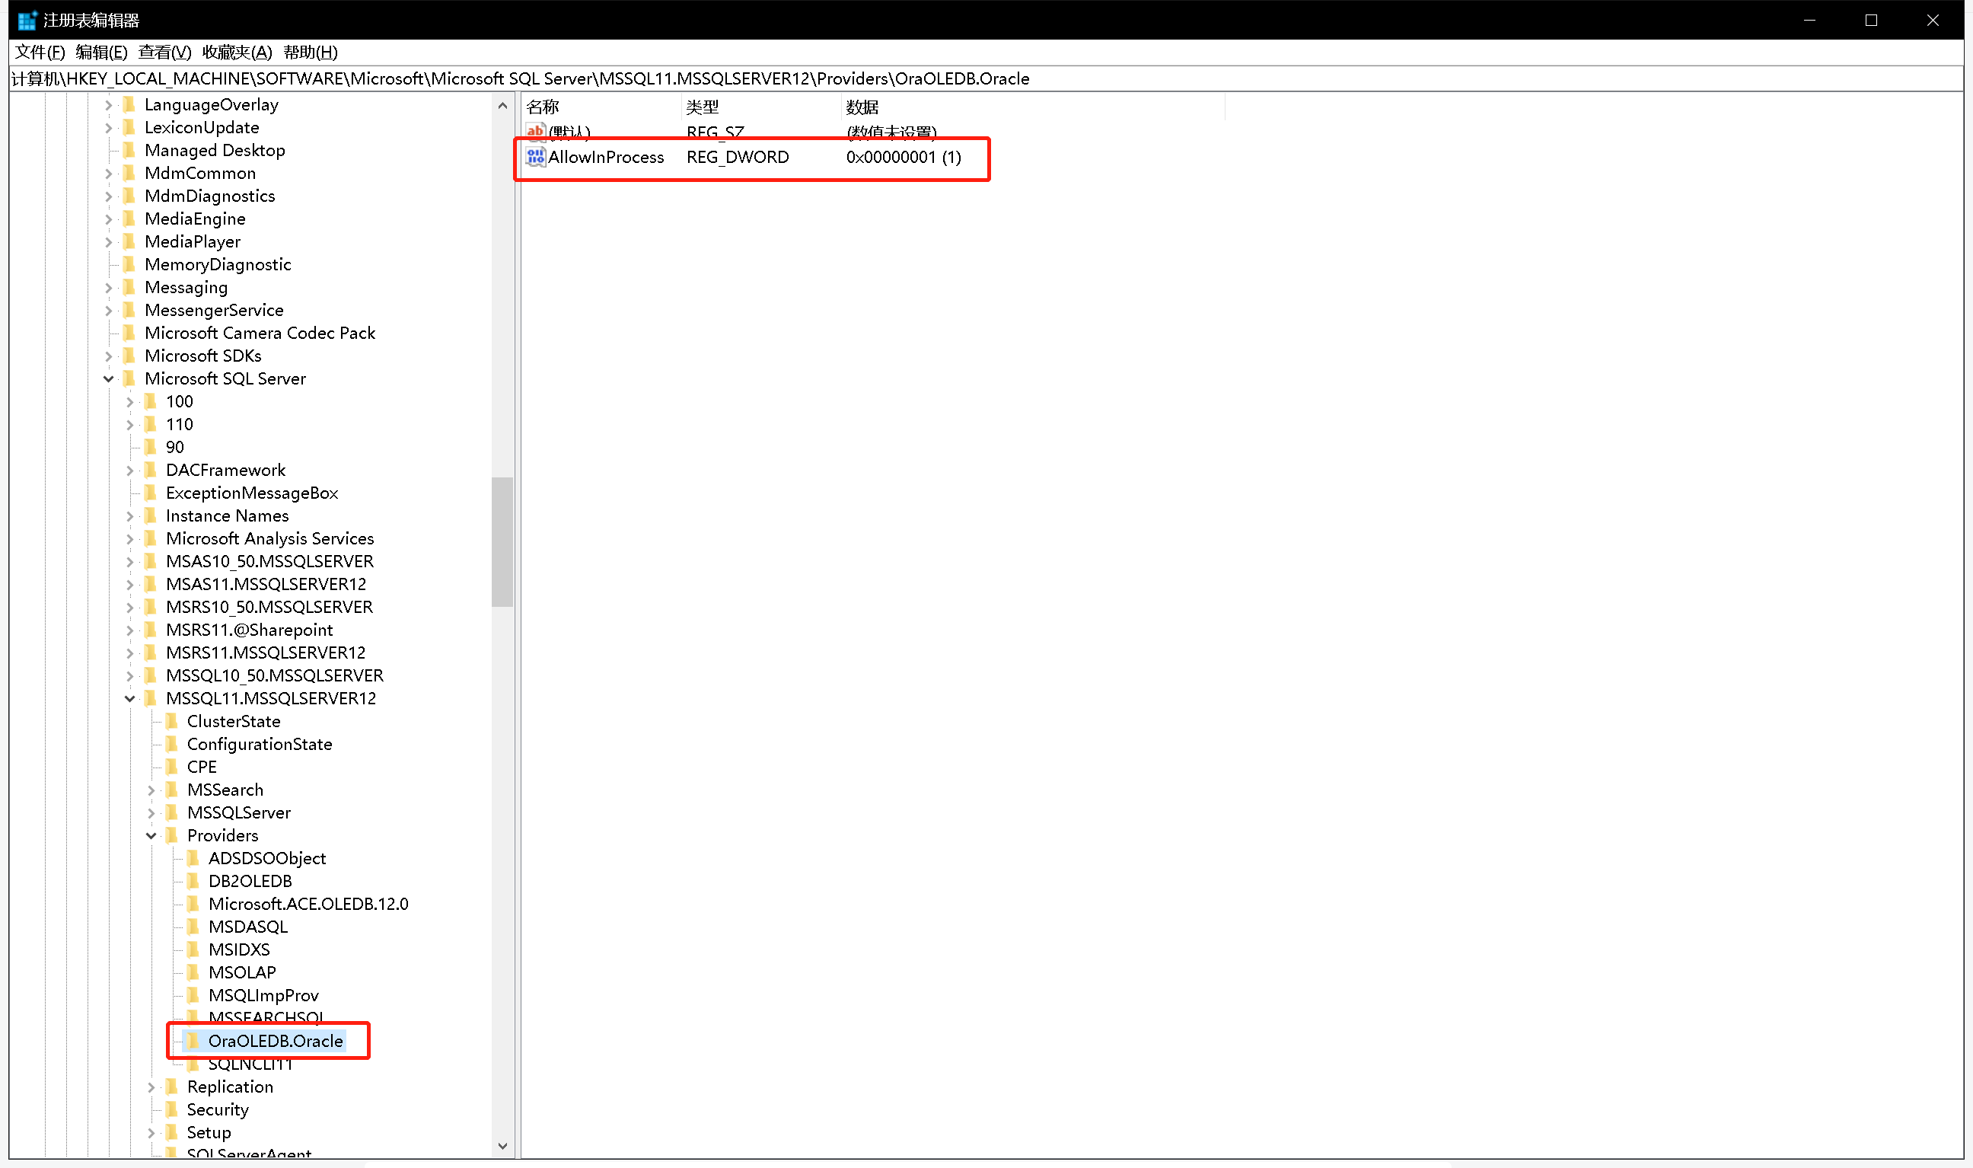Viewport: 1973px width, 1168px height.
Task: Open the 收藏夹 menu
Action: 236,52
